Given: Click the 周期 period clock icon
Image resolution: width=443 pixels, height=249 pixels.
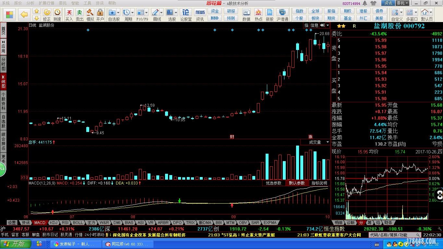Looking at the screenshot, I should [x=126, y=12].
